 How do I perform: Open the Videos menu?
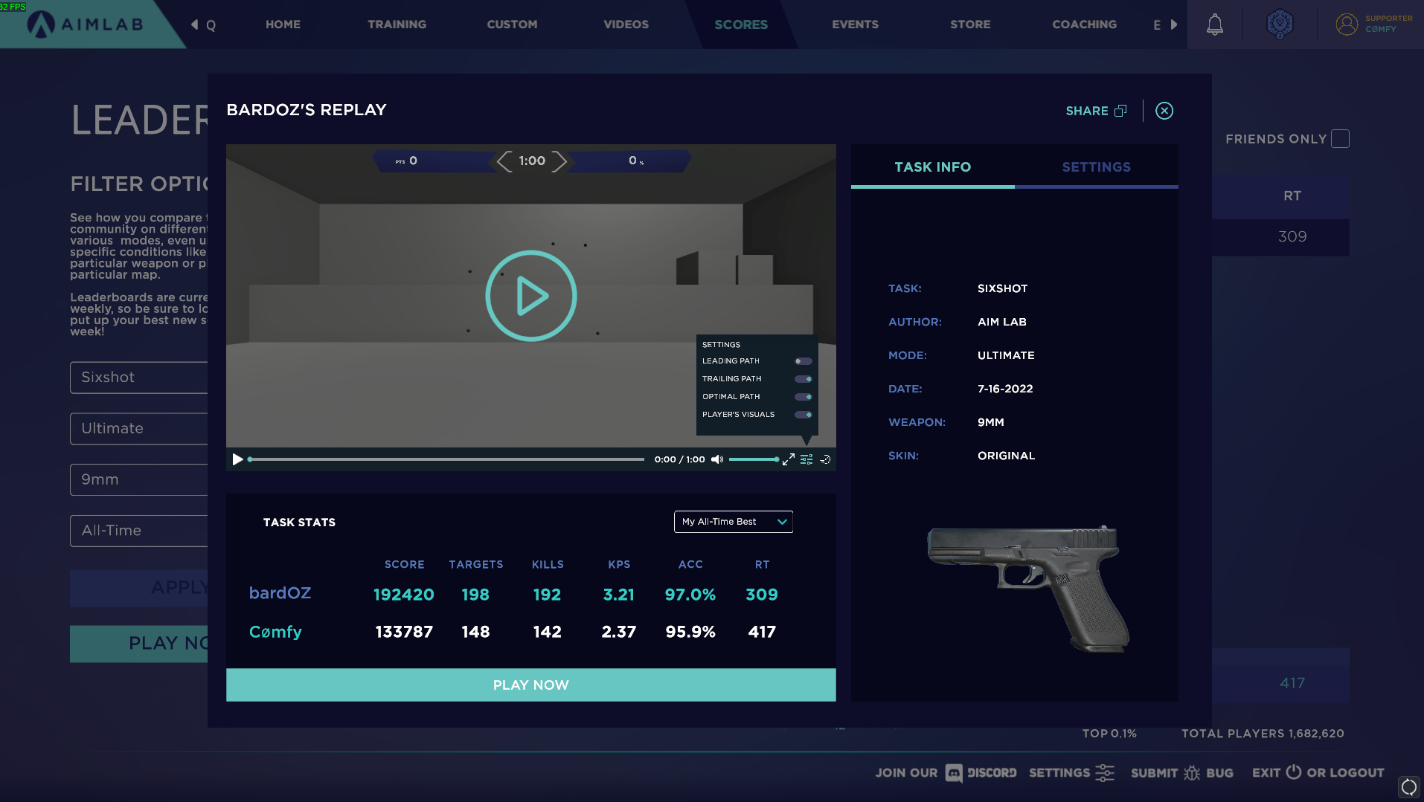click(x=626, y=25)
